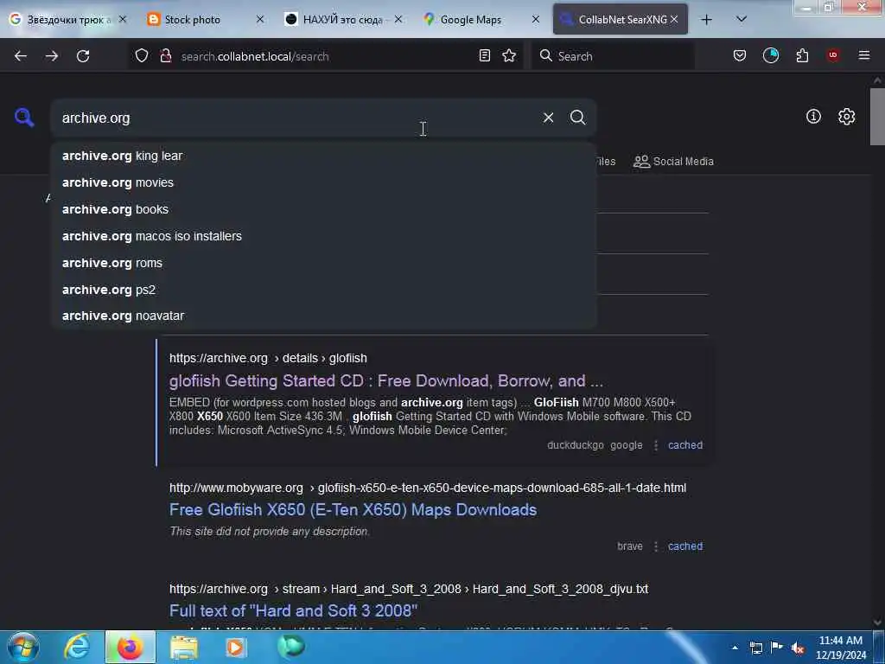Launch Internet Explorer from the taskbar
This screenshot has height=664, width=885.
77,647
